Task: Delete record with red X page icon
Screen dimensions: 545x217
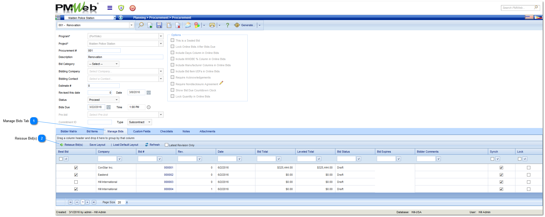Action: (178, 25)
